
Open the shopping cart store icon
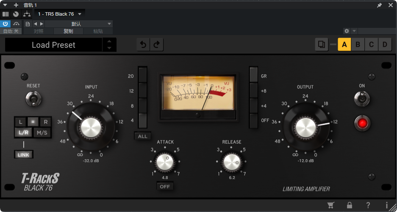click(x=330, y=205)
